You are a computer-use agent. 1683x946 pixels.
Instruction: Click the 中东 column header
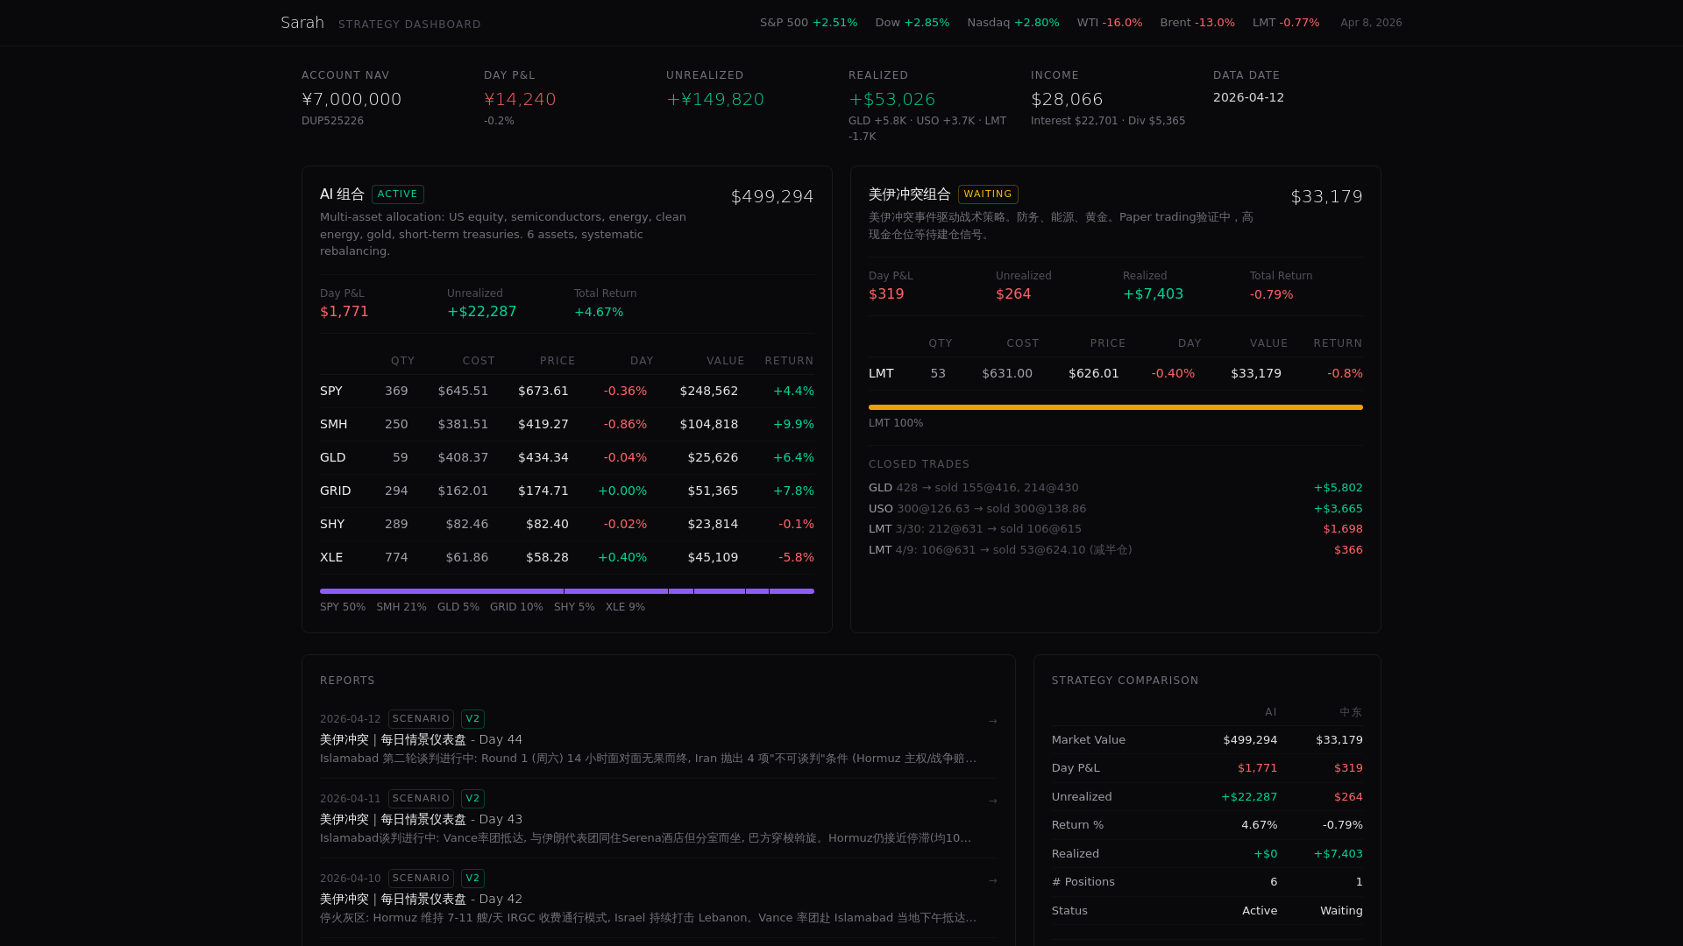coord(1351,712)
